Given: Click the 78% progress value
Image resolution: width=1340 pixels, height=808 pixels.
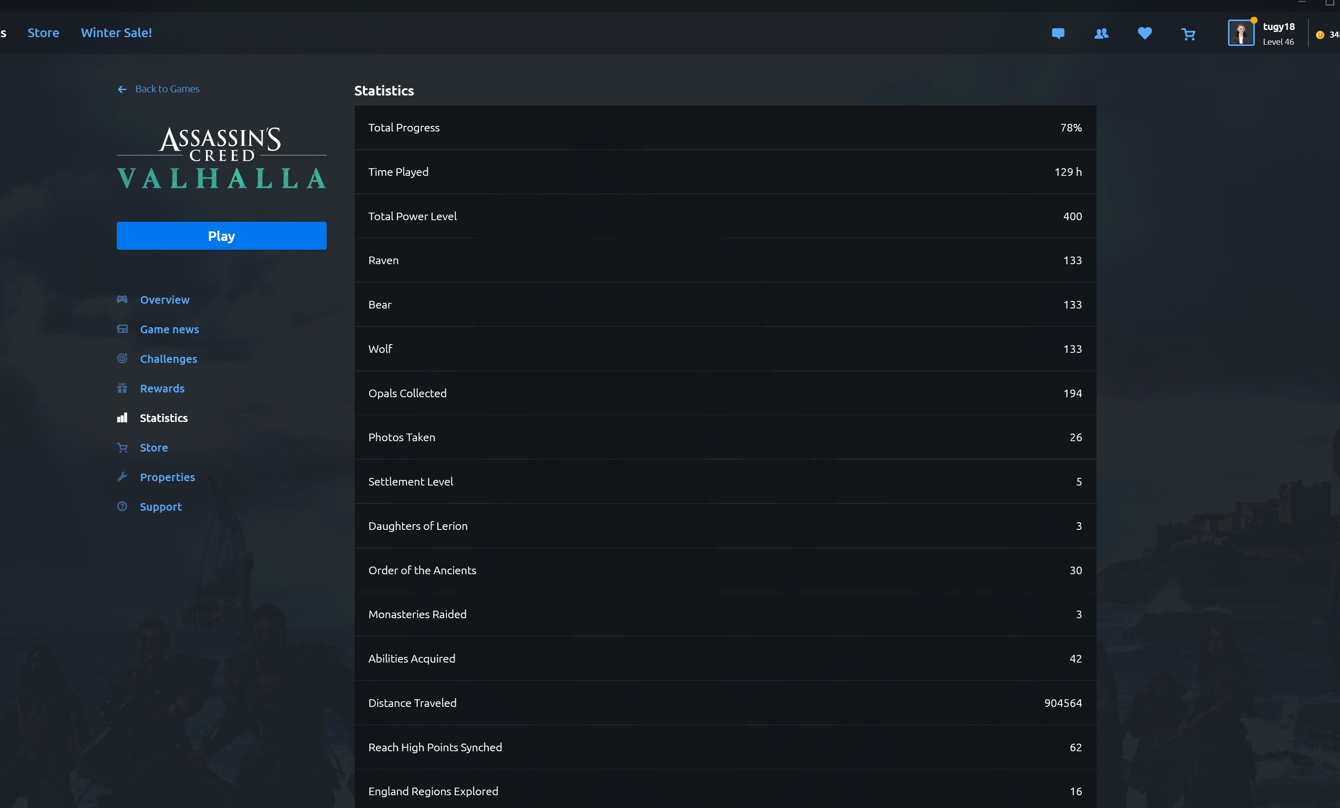Looking at the screenshot, I should 1071,128.
